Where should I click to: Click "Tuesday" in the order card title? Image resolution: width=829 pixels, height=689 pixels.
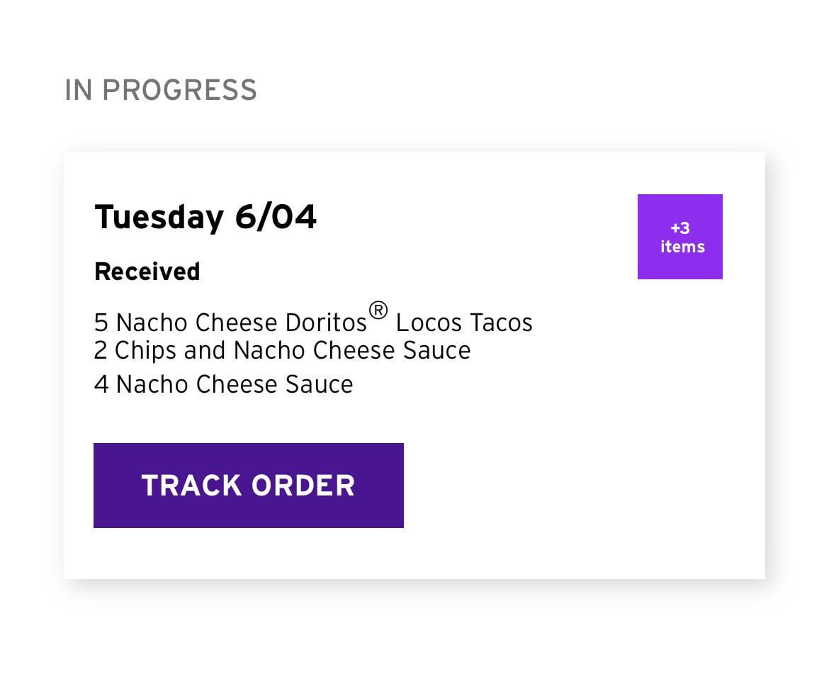159,217
